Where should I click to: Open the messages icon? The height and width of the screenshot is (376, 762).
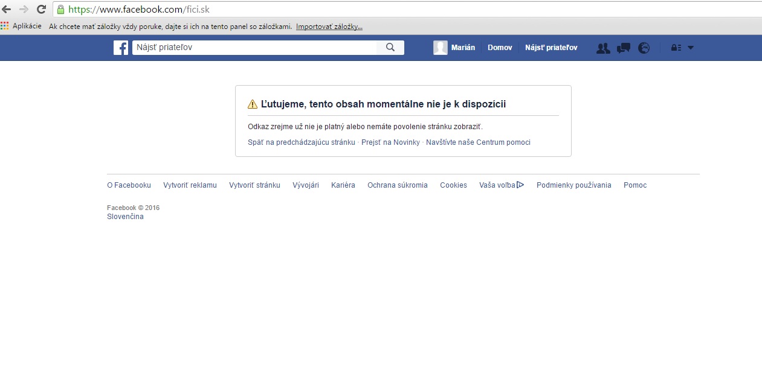pos(624,48)
